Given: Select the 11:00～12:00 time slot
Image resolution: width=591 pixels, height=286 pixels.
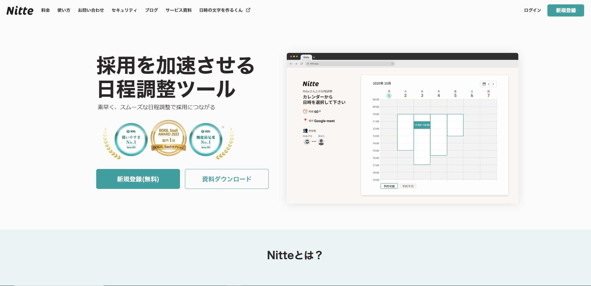Looking at the screenshot, I should coord(422,125).
